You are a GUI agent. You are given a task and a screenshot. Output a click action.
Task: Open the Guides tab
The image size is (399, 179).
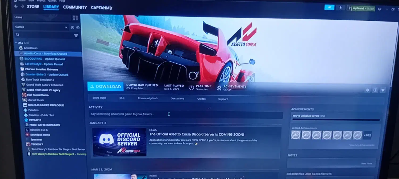pyautogui.click(x=201, y=99)
